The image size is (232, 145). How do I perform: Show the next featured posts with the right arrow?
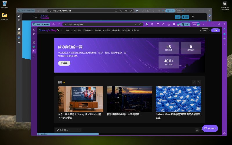pos(199,82)
